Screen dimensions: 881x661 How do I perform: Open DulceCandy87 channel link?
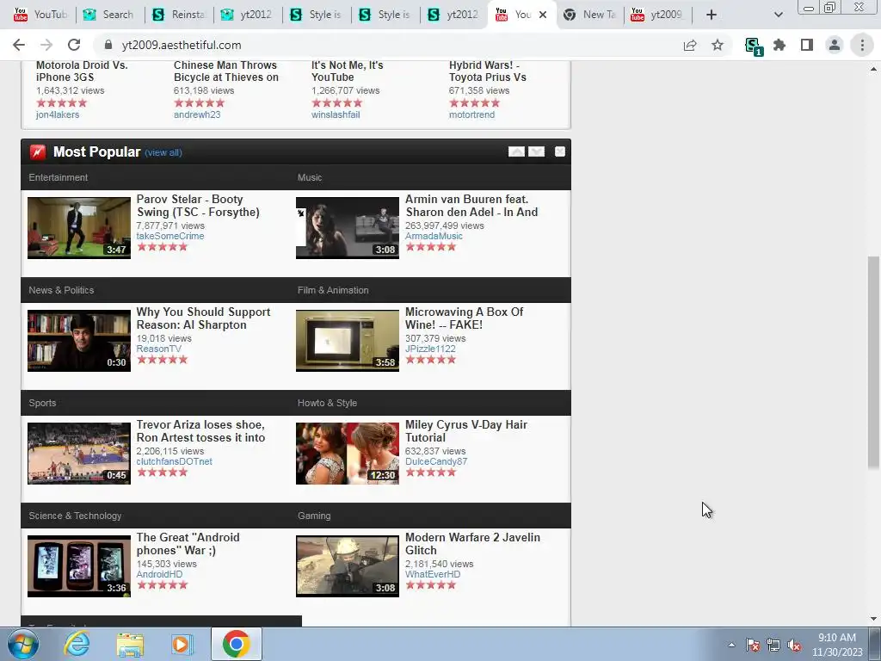tap(436, 461)
